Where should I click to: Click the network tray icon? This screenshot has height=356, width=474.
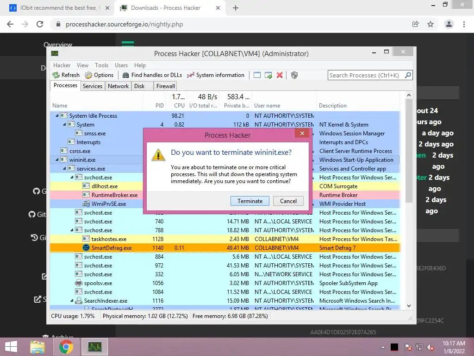[419, 347]
